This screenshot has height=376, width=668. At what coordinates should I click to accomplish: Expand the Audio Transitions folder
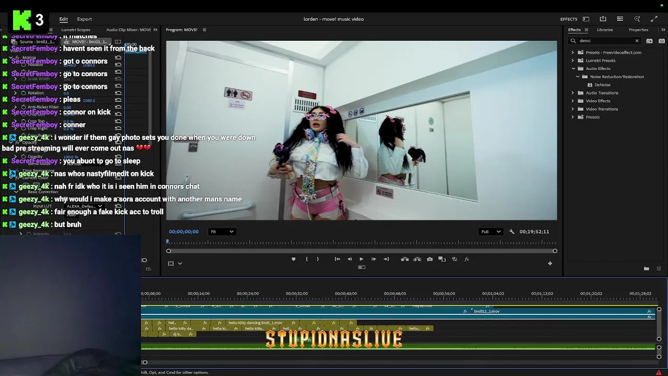pos(572,93)
